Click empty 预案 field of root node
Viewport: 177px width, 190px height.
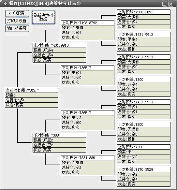pyautogui.click(x=32, y=95)
